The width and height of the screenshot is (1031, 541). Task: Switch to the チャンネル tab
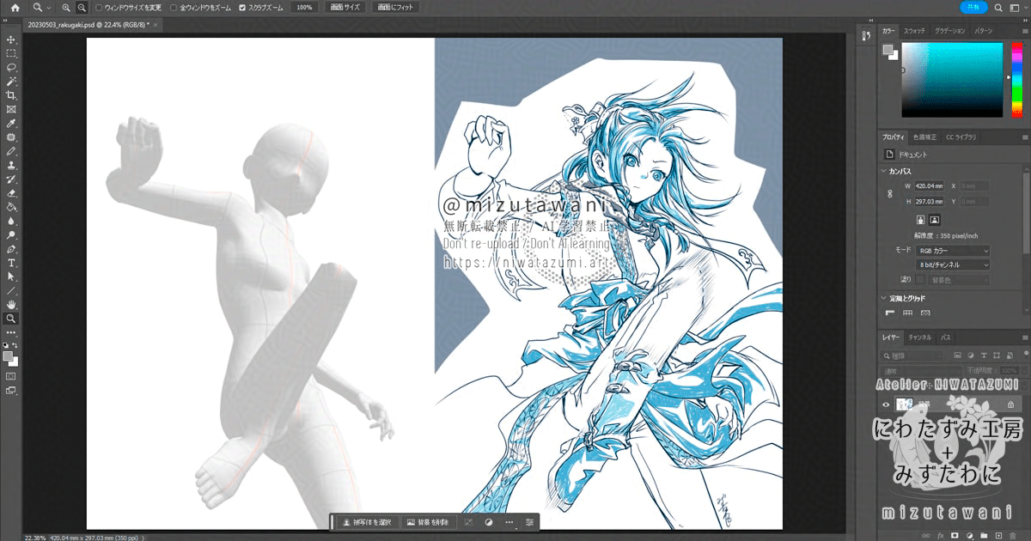(919, 337)
